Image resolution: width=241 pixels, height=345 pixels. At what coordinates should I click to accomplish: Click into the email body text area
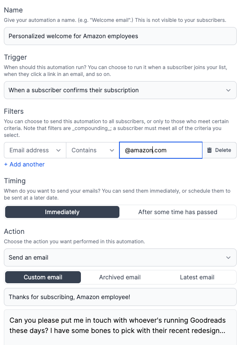pyautogui.click(x=120, y=327)
